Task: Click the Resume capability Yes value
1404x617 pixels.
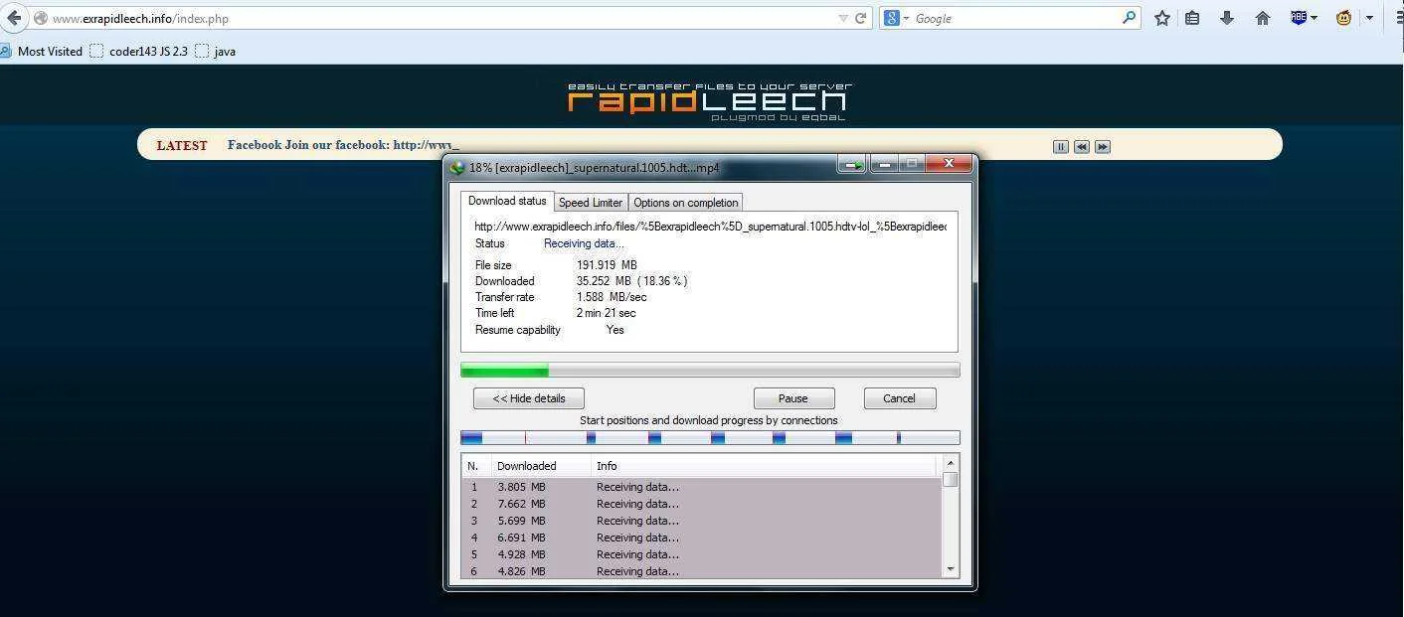Action: pyautogui.click(x=615, y=330)
